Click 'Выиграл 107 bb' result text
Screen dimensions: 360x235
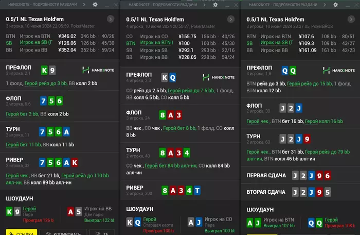[279, 226]
